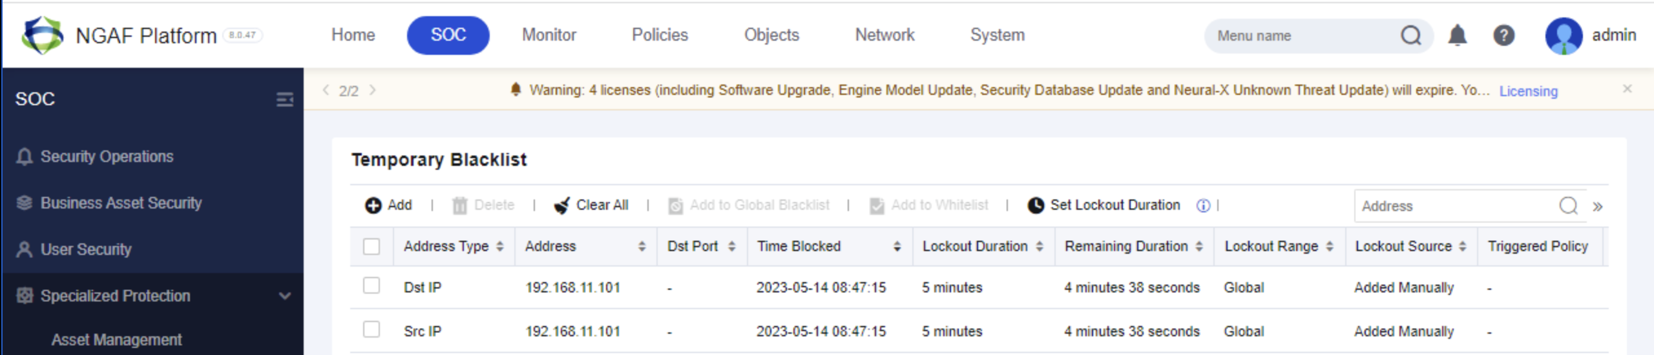This screenshot has width=1654, height=355.
Task: Click the Set Lockout Duration info icon
Action: click(x=1203, y=205)
